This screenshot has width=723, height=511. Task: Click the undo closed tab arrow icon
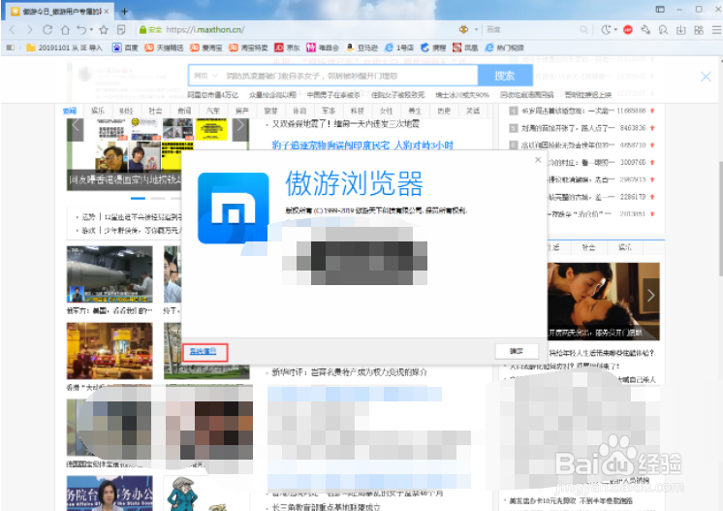(x=81, y=30)
